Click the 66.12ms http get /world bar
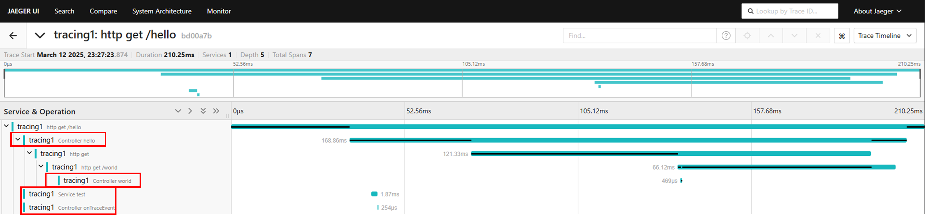 [786, 167]
